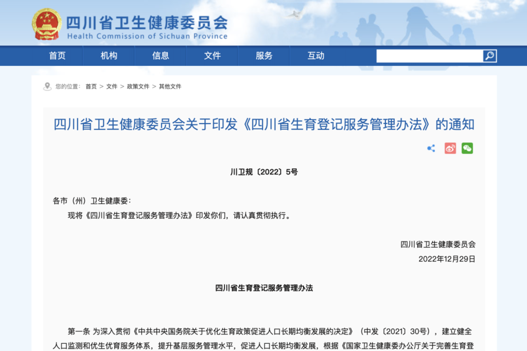This screenshot has height=351, width=527.
Task: Share the article to Sina Weibo
Action: (450, 148)
